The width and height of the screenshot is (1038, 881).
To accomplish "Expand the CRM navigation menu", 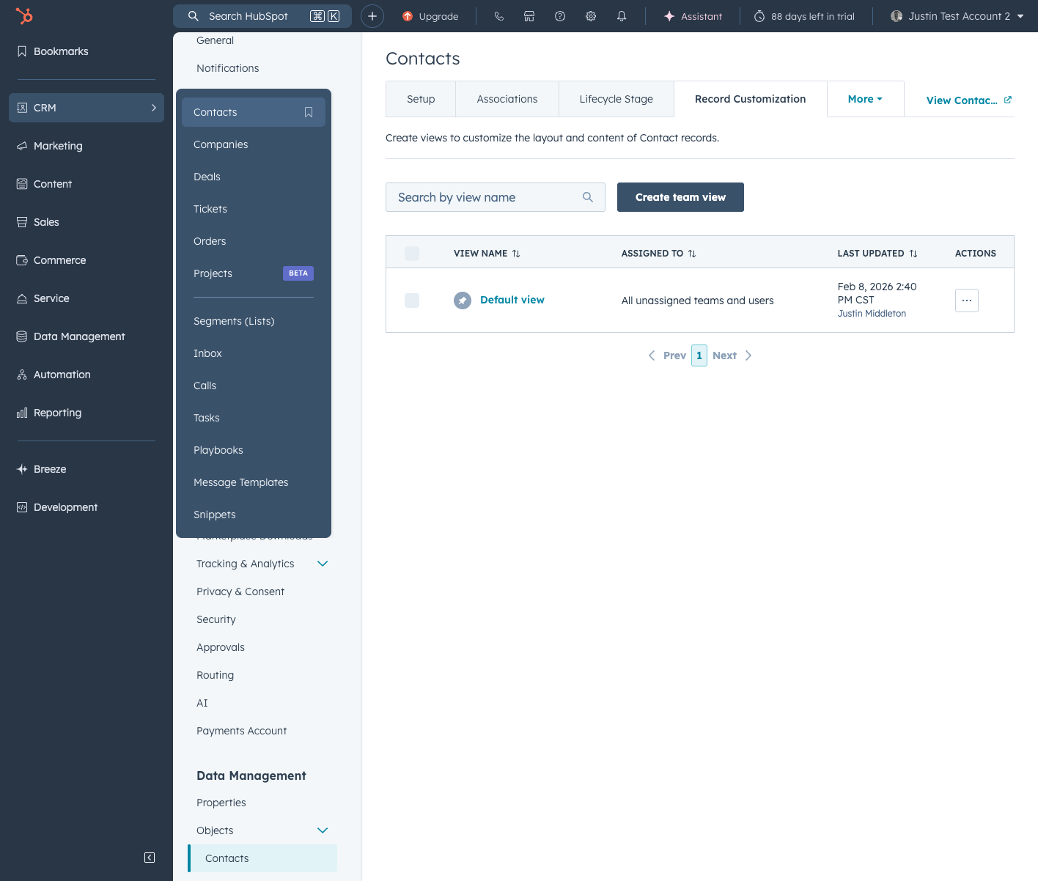I will click(x=86, y=108).
